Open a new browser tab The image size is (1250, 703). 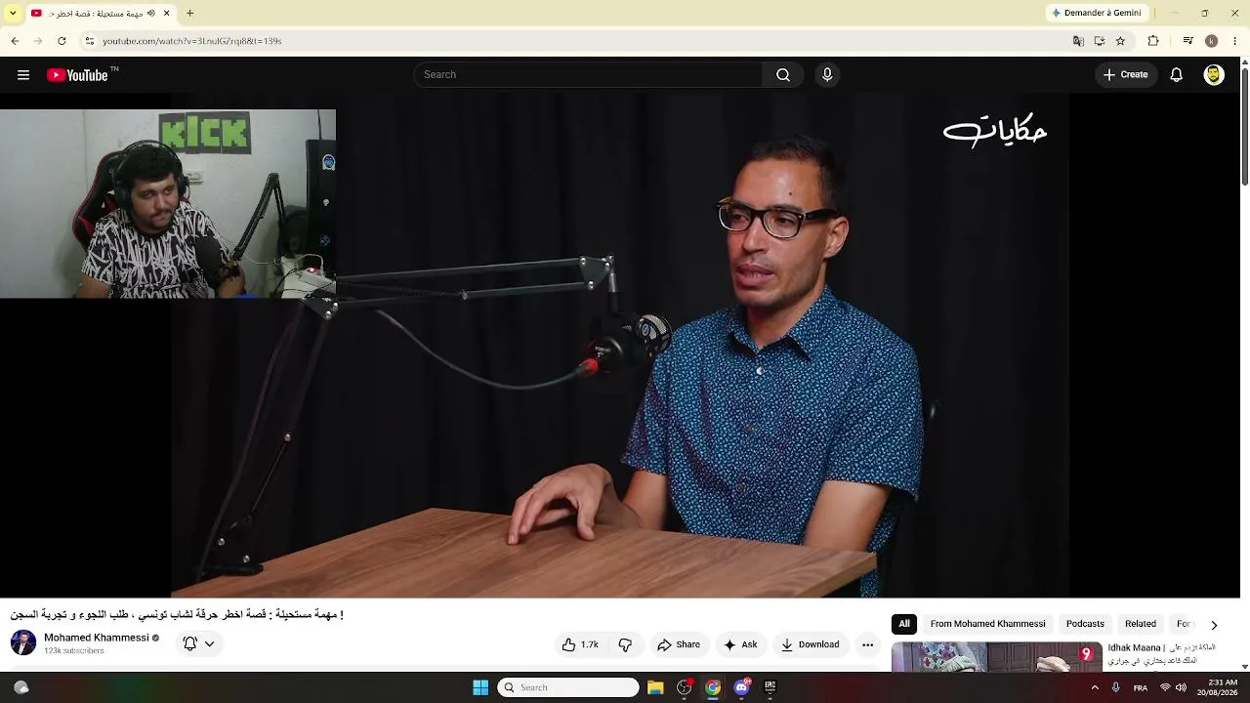pyautogui.click(x=189, y=13)
